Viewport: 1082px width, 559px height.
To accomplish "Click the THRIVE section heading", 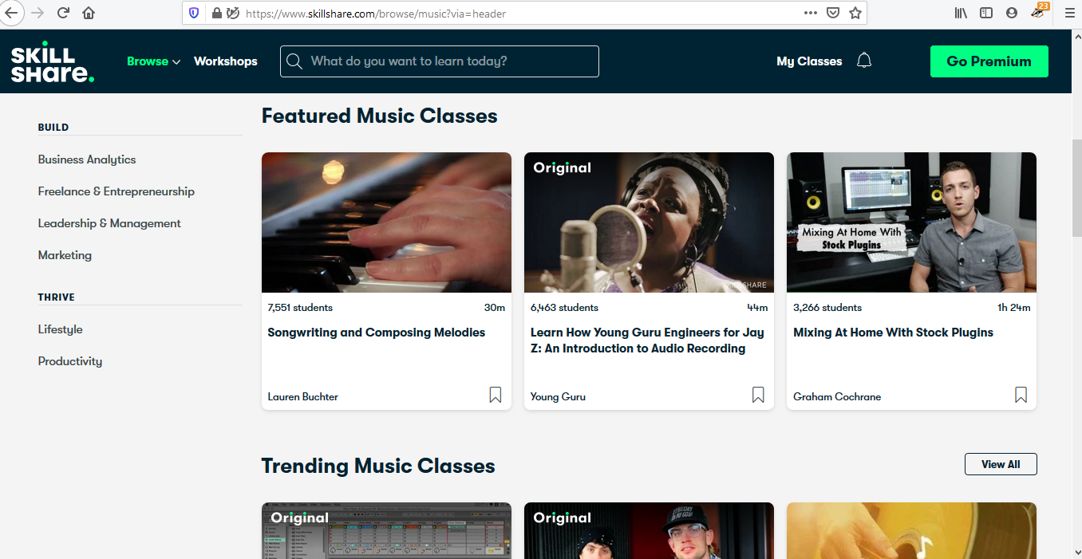I will click(x=57, y=297).
